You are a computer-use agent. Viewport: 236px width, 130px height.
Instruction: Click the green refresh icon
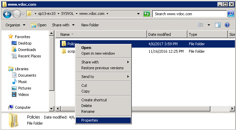click(x=147, y=14)
